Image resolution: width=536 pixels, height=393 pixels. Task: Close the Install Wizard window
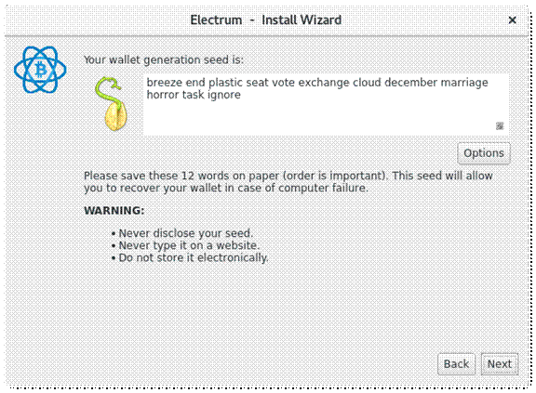(512, 20)
